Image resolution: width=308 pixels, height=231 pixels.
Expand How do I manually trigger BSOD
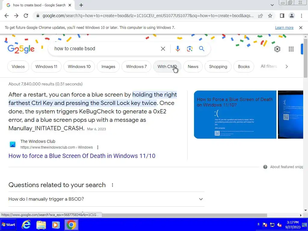point(106,199)
